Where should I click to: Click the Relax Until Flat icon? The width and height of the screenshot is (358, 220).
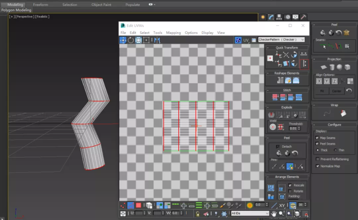[x=288, y=81]
